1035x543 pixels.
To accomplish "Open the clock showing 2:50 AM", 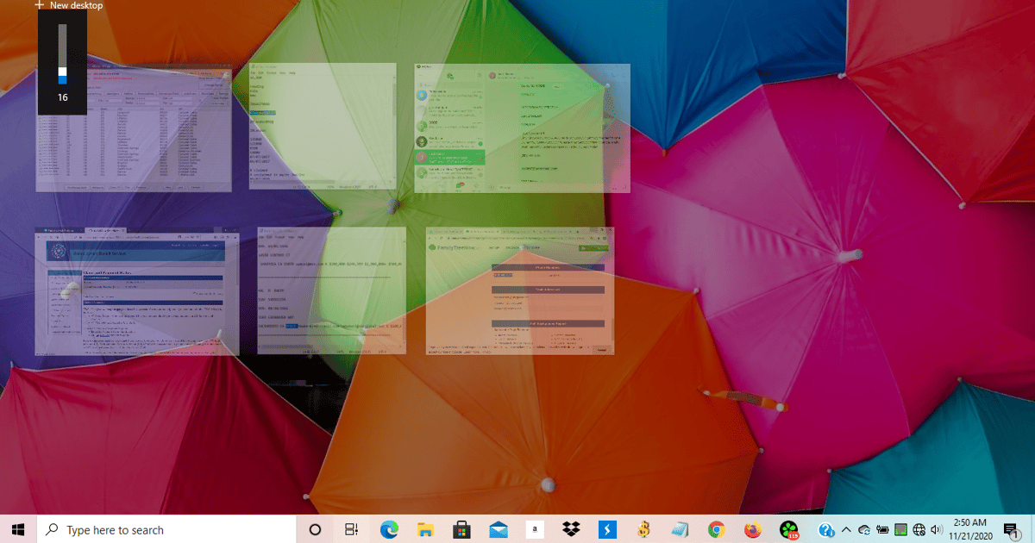I will point(971,529).
